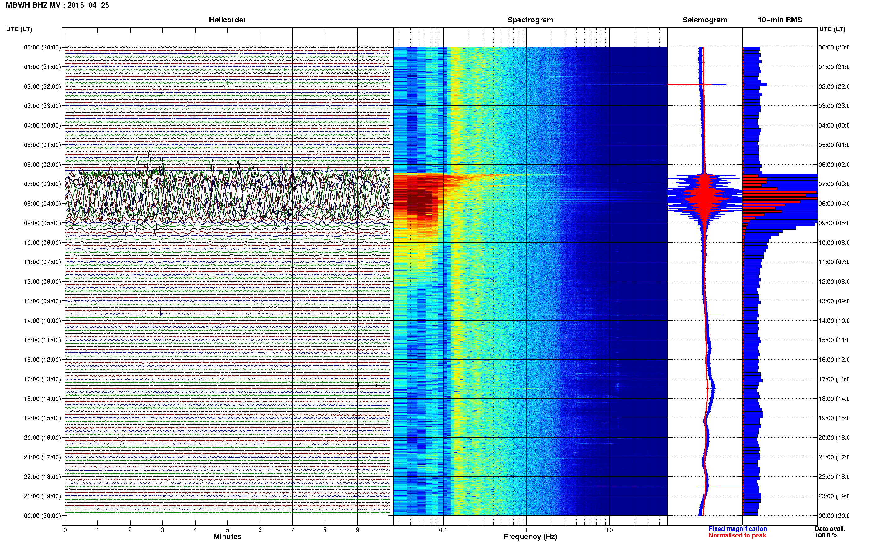Click the 'Frequency (Hz)' x-axis label
This screenshot has width=884, height=553.
click(530, 537)
